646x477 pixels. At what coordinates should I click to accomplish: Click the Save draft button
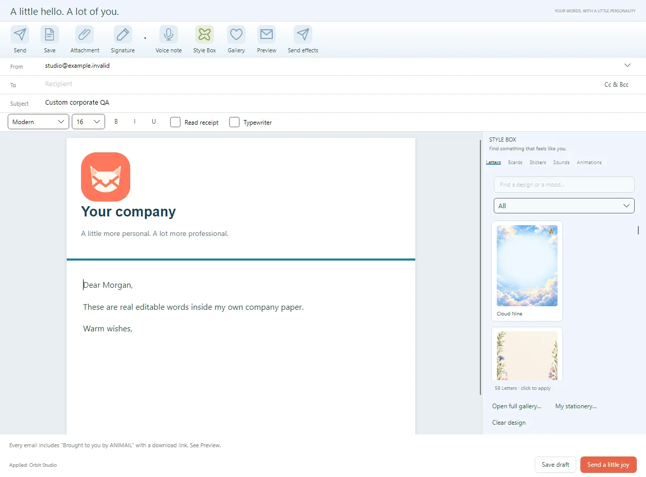click(x=555, y=465)
